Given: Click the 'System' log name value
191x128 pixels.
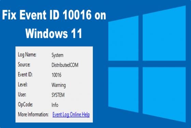Looking at the screenshot, I should tap(57, 55).
